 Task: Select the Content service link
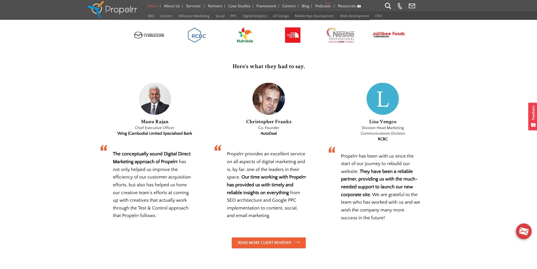pos(166,16)
